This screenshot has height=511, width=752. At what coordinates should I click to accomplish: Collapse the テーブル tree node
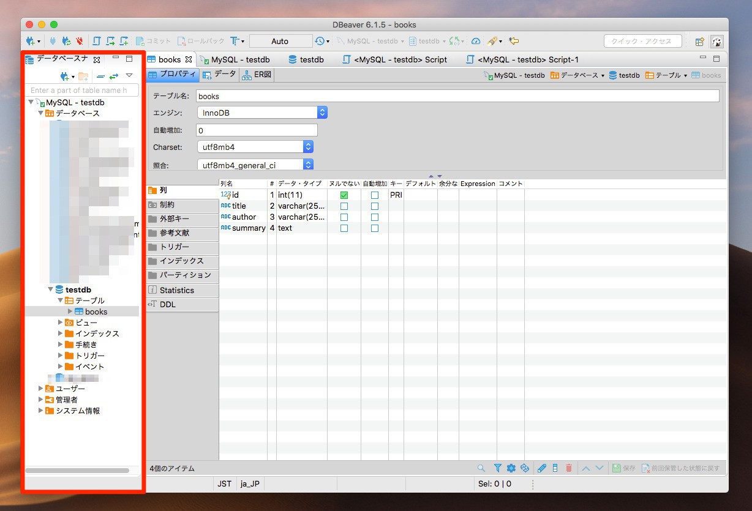click(61, 300)
